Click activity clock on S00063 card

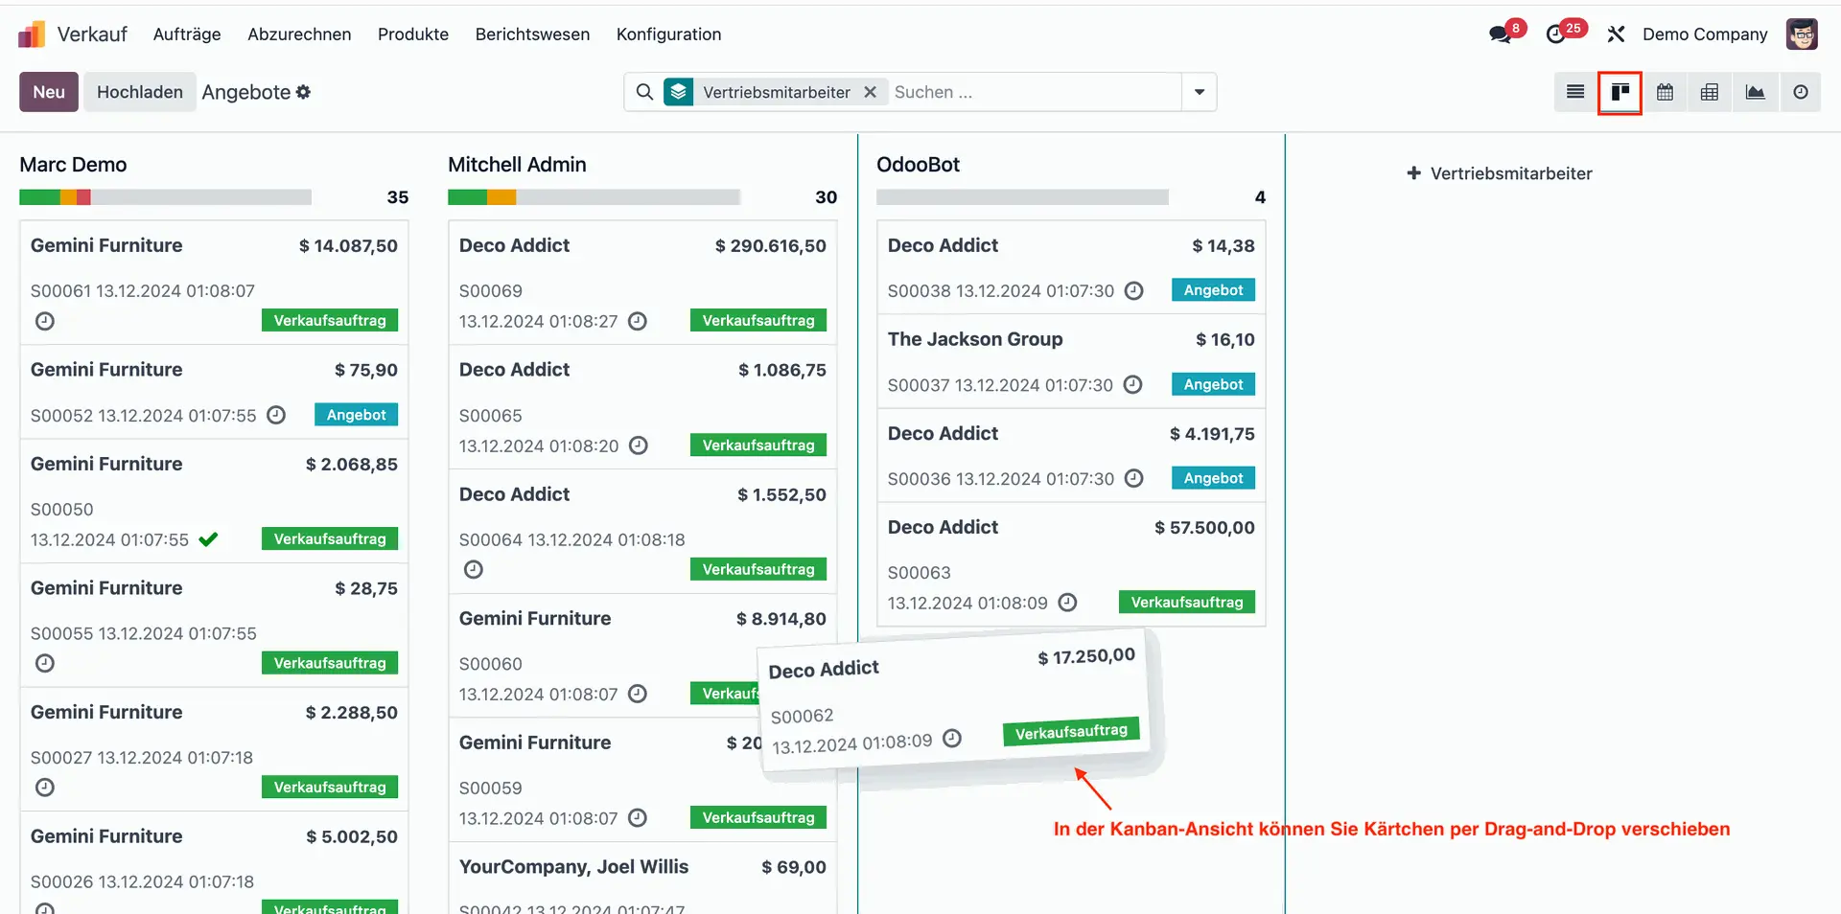(x=1067, y=603)
